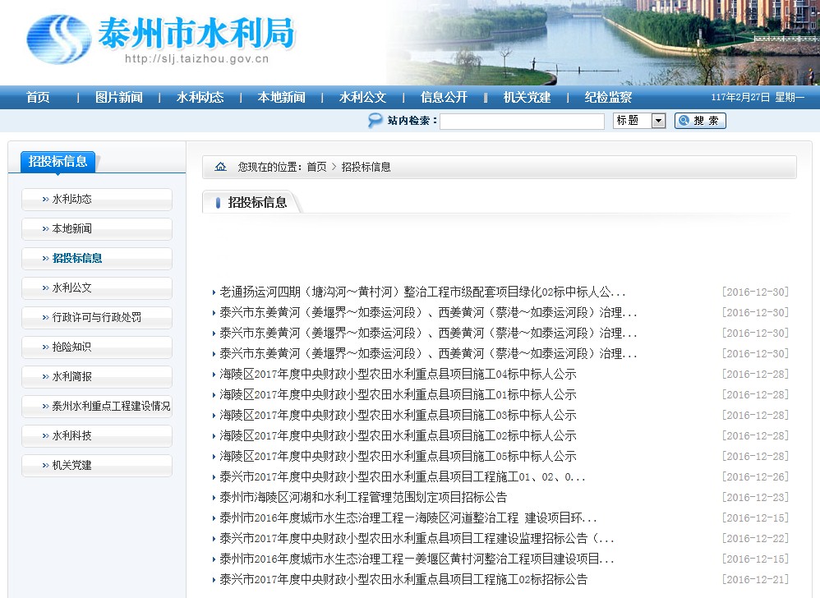Screen dimensions: 820x598
Task: Open 首页 in the navigation bar
Action: [38, 97]
